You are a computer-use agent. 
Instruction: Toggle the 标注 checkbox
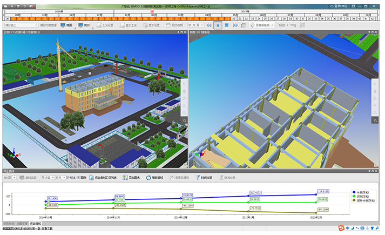[67, 177]
